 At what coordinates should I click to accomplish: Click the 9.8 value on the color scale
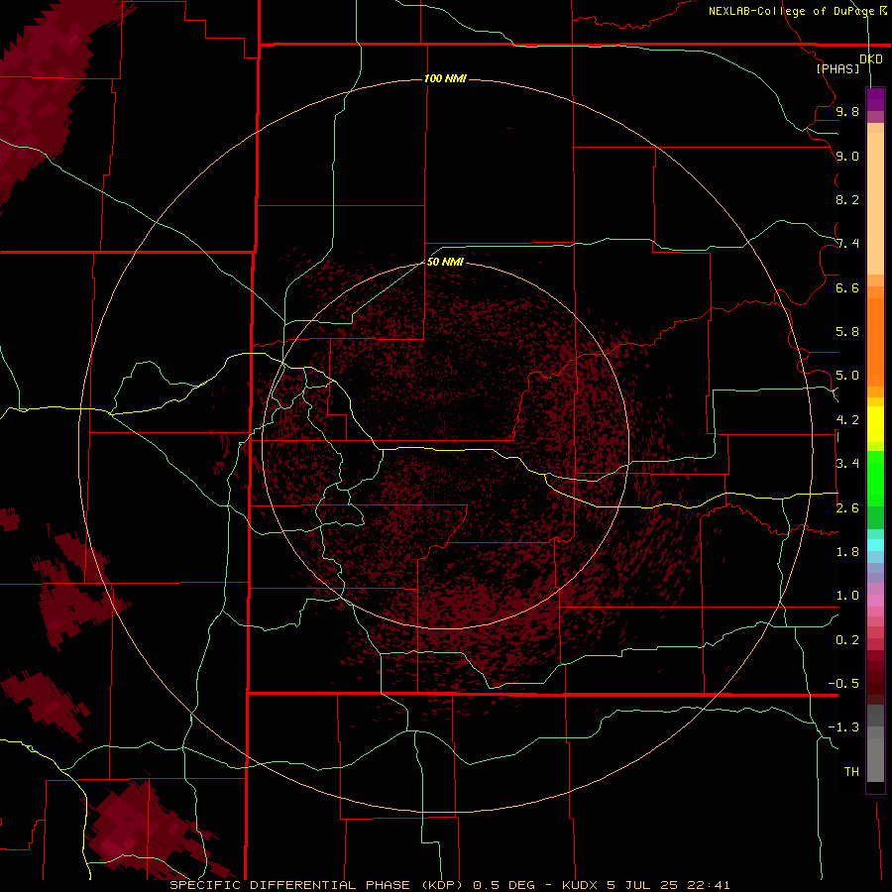[847, 111]
